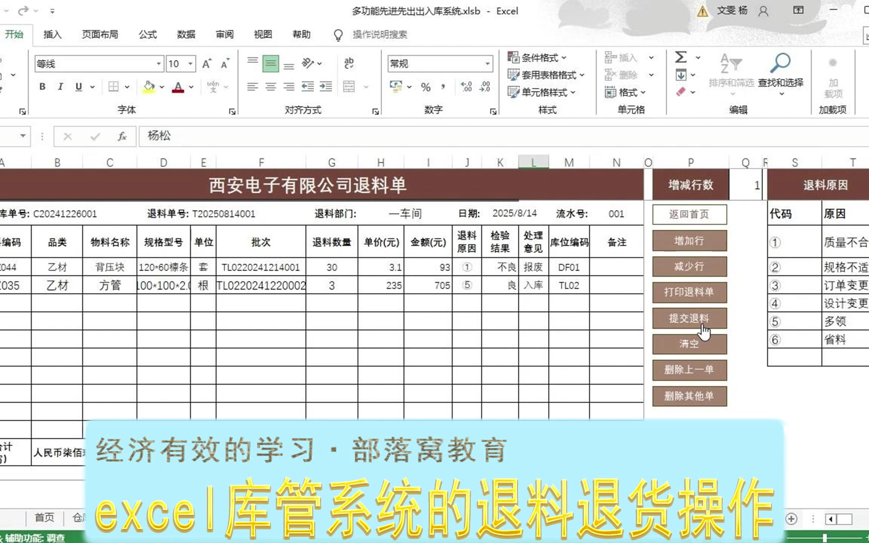869x543 pixels.
Task: Open Format as Table dropdown
Action: [x=546, y=75]
